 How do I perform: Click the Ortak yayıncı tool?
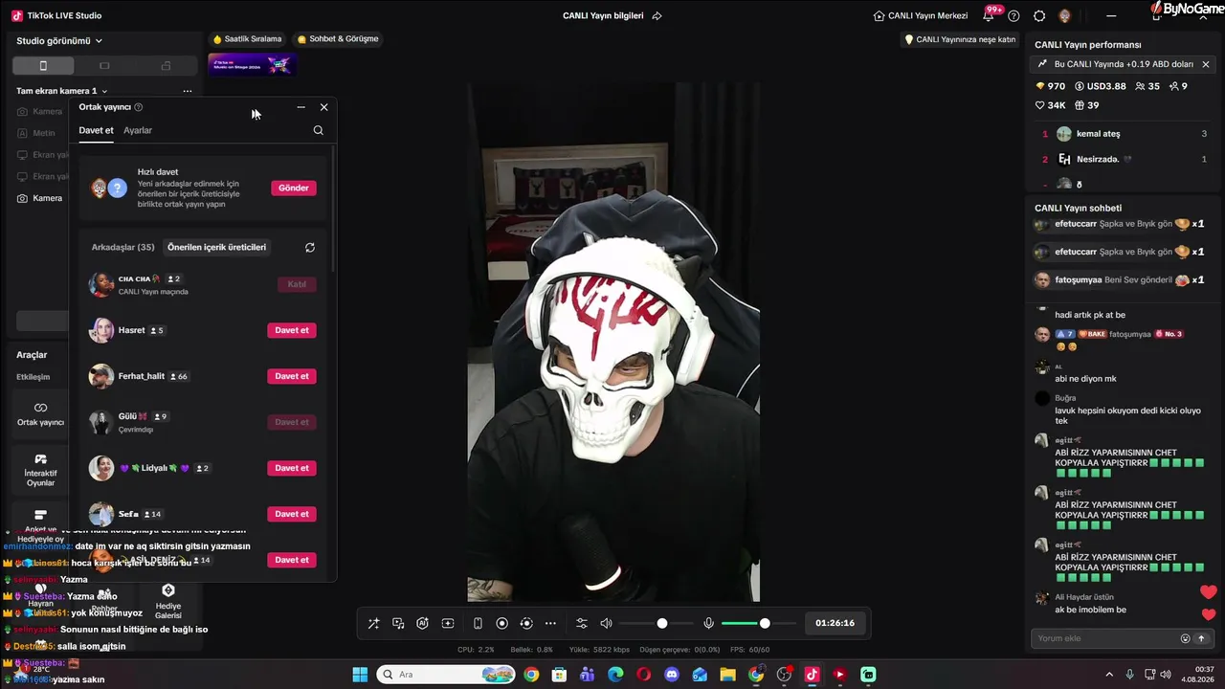[40, 413]
